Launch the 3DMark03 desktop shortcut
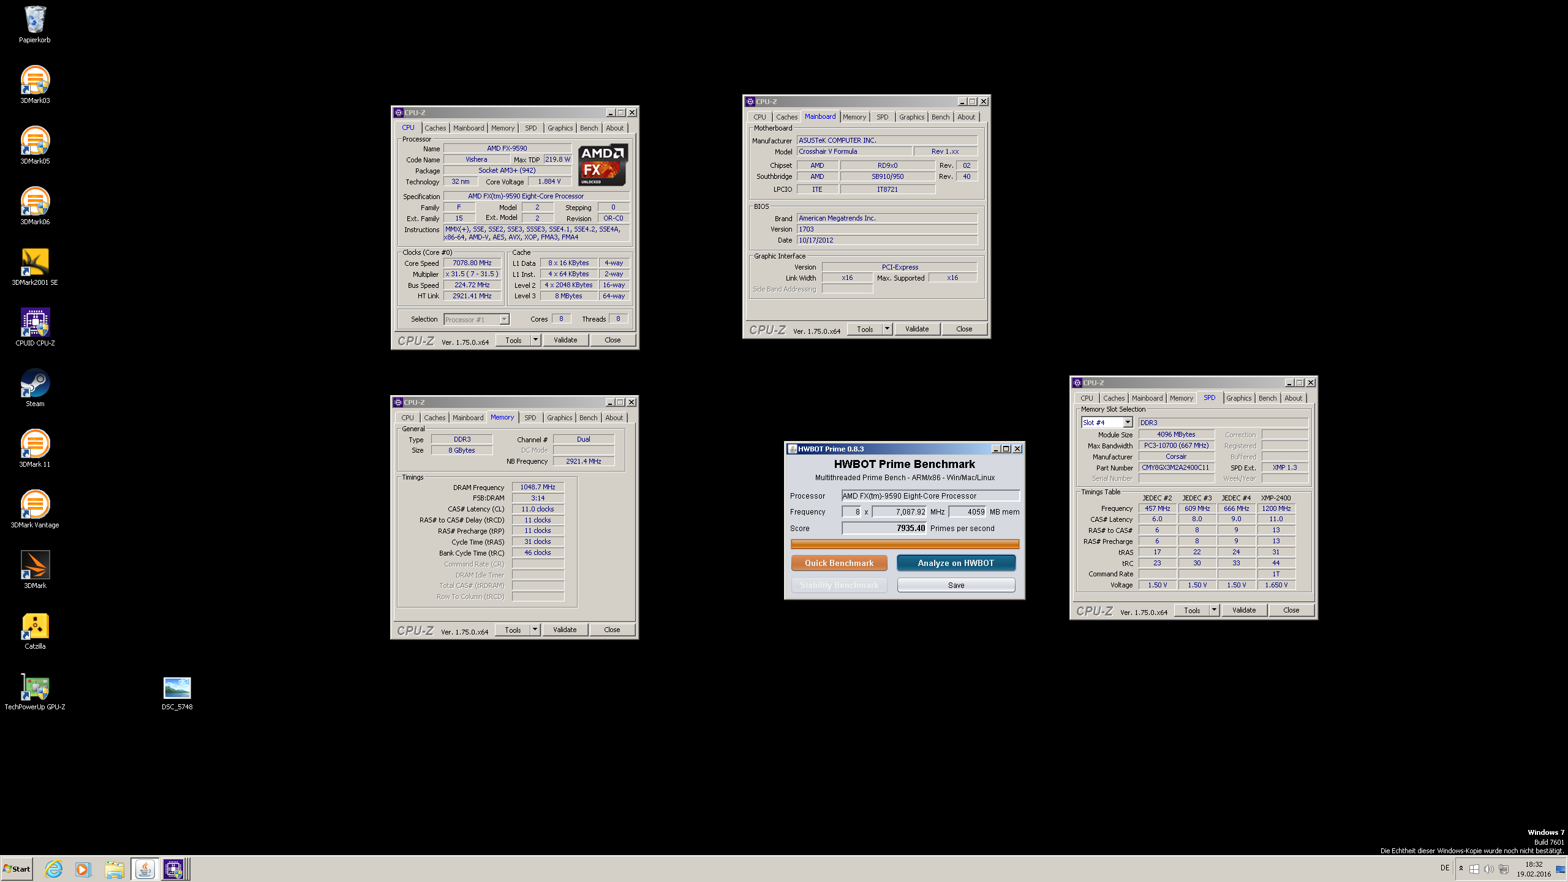The image size is (1568, 882). 35,85
